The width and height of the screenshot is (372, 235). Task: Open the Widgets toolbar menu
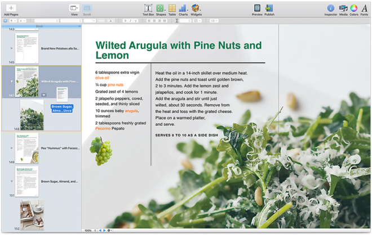pos(196,10)
